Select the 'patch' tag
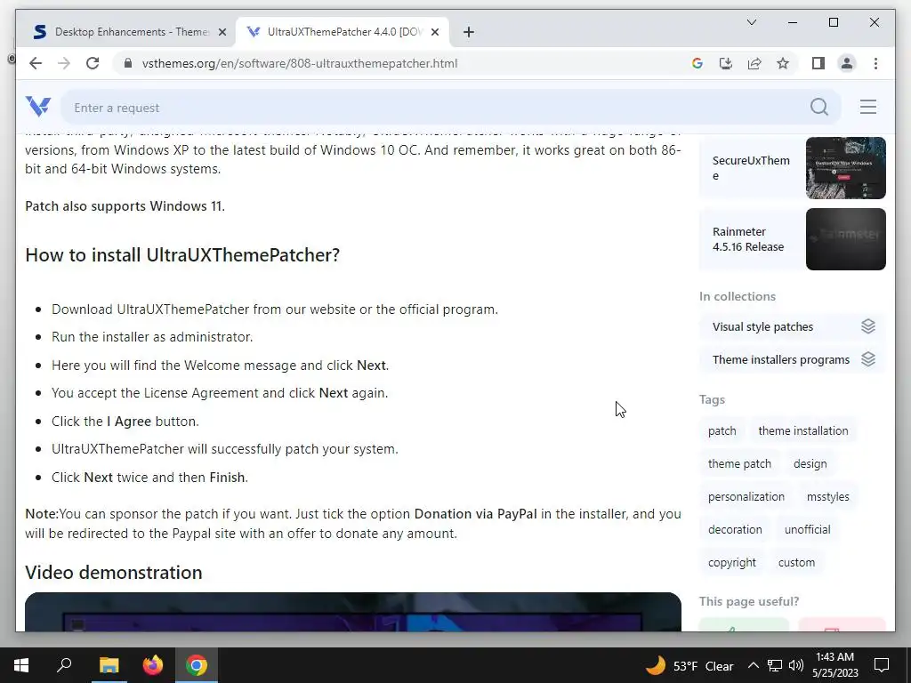The height and width of the screenshot is (683, 911). click(x=722, y=431)
